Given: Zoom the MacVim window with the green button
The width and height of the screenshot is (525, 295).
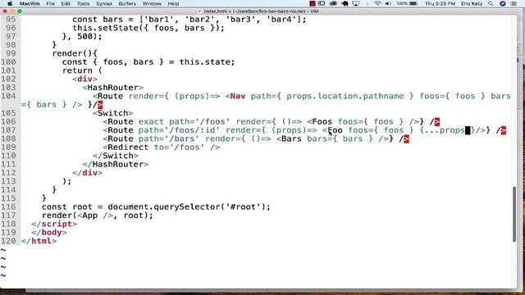Looking at the screenshot, I should (x=20, y=11).
